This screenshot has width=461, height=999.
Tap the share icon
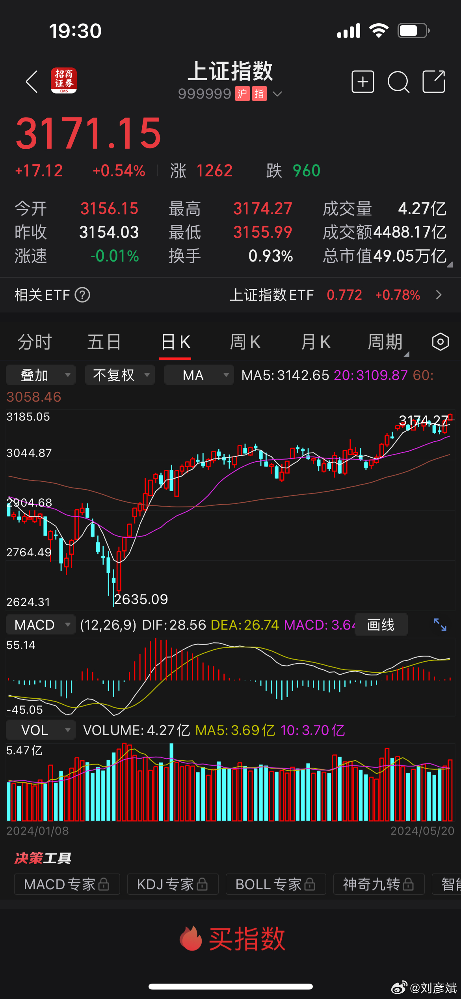click(434, 82)
